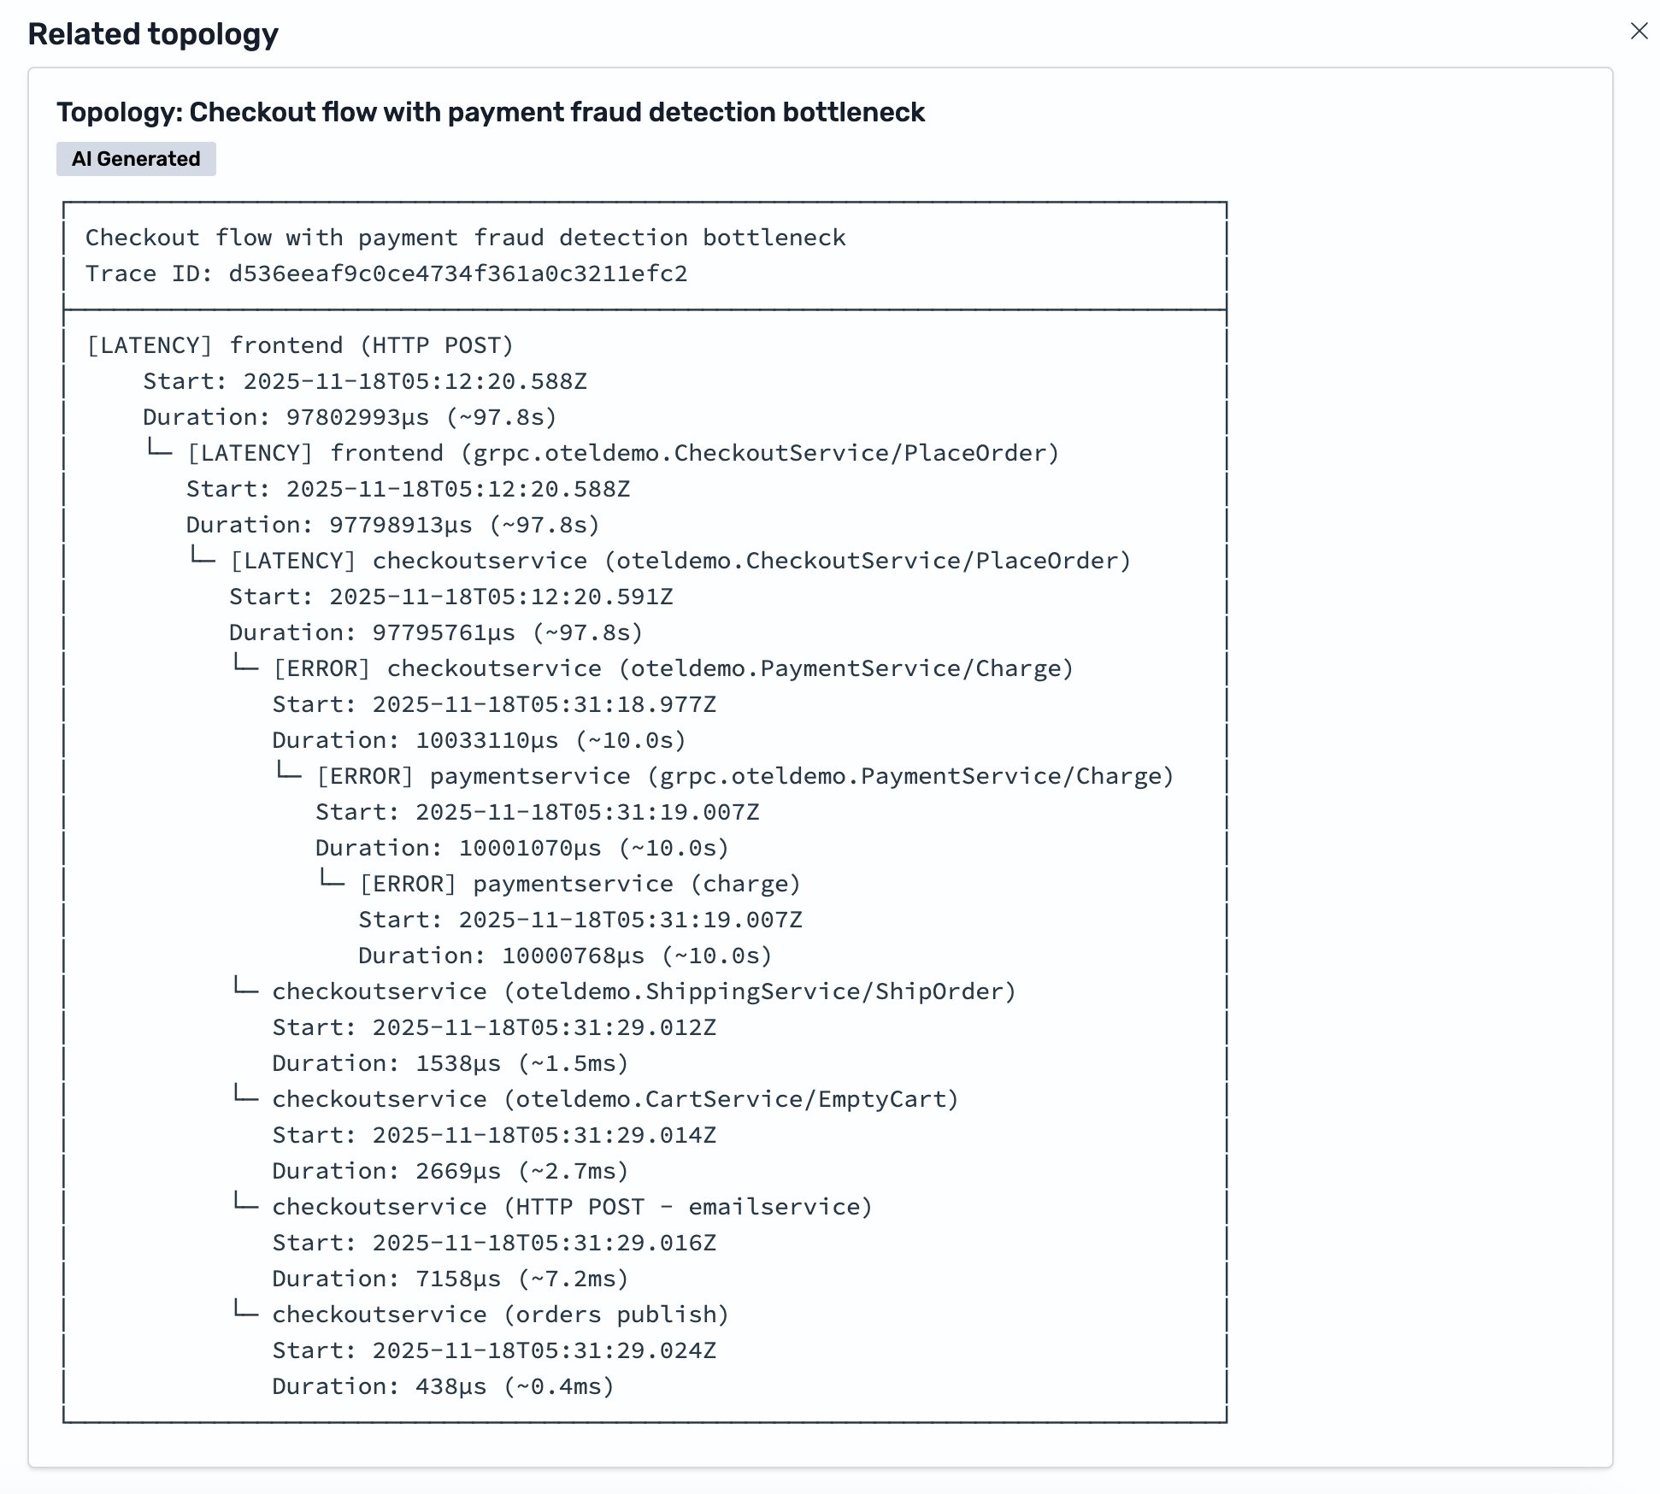1660x1494 pixels.
Task: Select the paymentservice (charge) error span
Action: click(x=580, y=884)
